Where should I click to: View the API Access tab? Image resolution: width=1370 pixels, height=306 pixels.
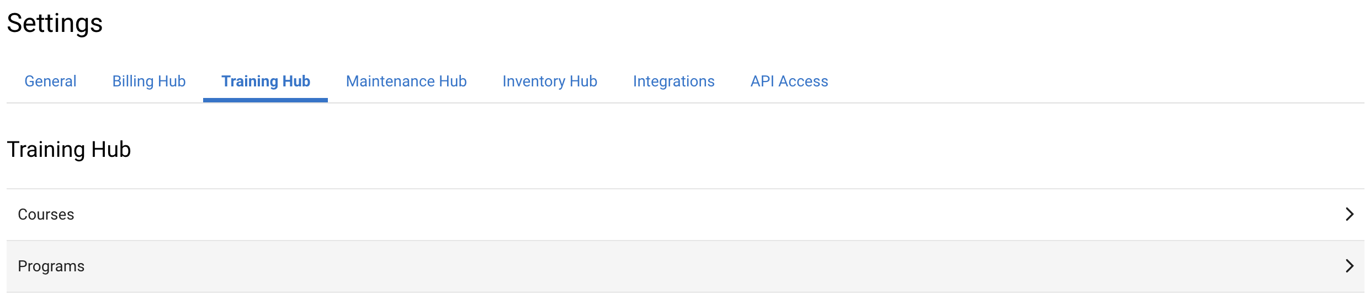click(789, 81)
